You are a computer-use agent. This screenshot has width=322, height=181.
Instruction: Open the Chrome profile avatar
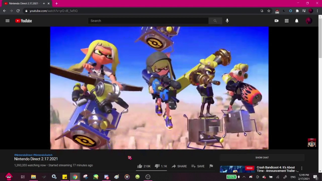pos(311,11)
